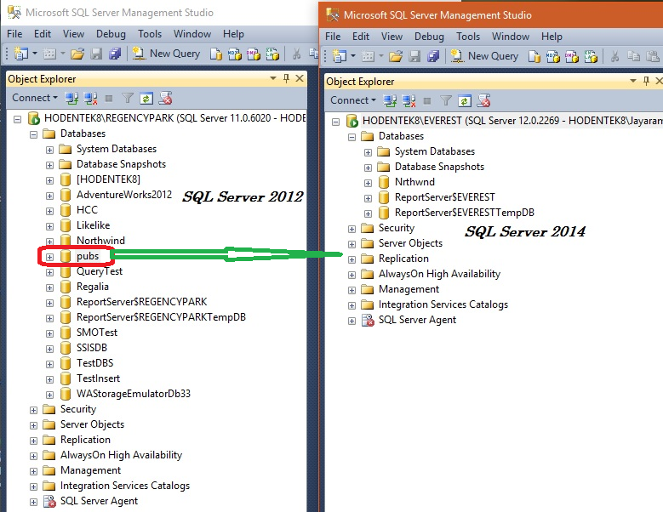Click Copy icon in right toolbar
The height and width of the screenshot is (512, 663).
click(633, 56)
